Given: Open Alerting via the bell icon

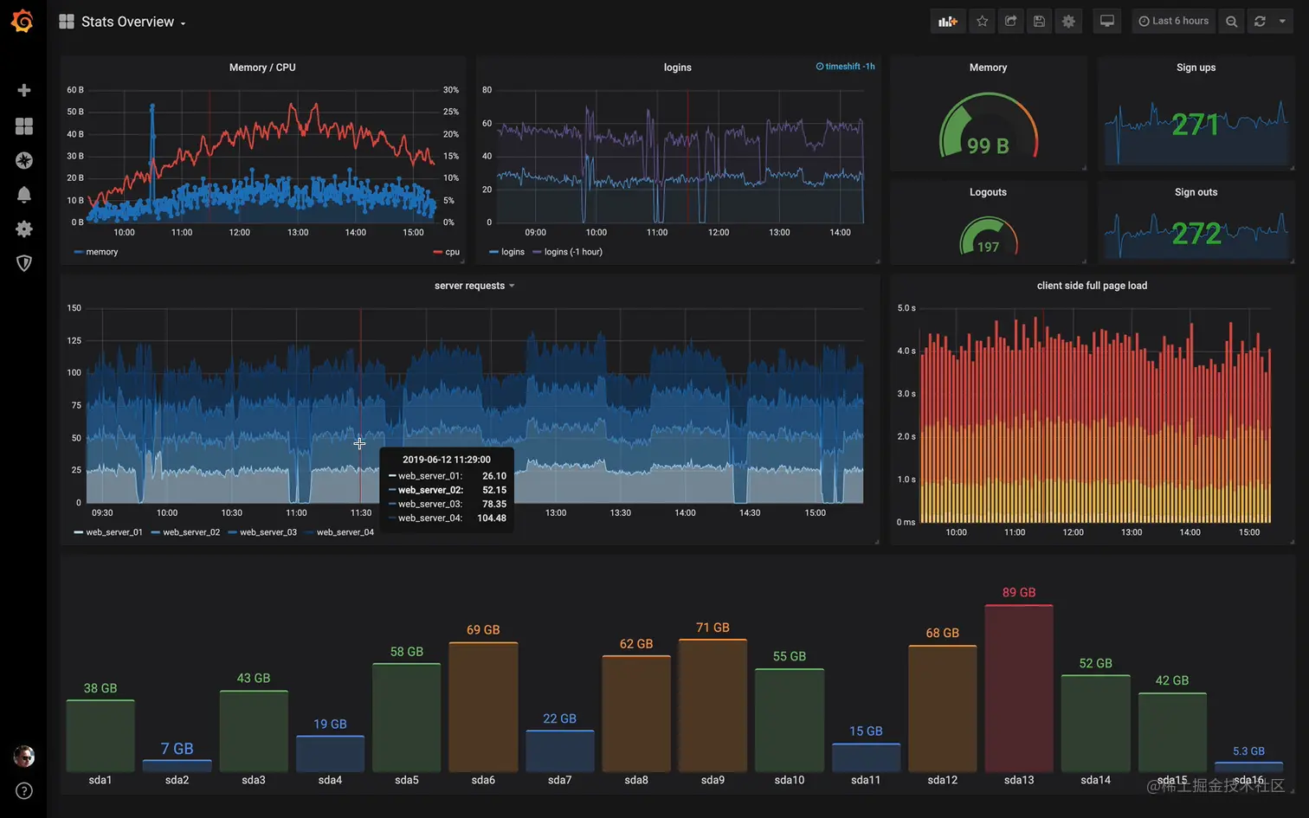Looking at the screenshot, I should coord(24,195).
